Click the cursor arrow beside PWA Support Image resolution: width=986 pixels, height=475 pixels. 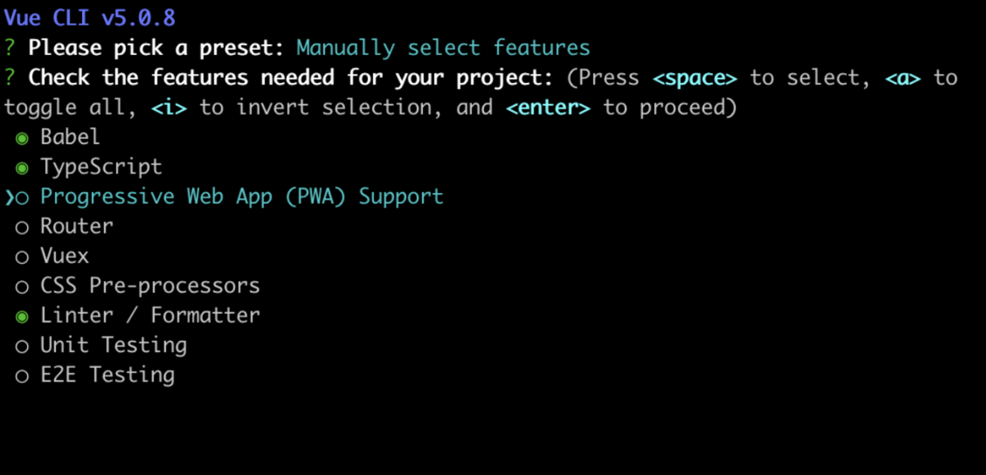[9, 197]
